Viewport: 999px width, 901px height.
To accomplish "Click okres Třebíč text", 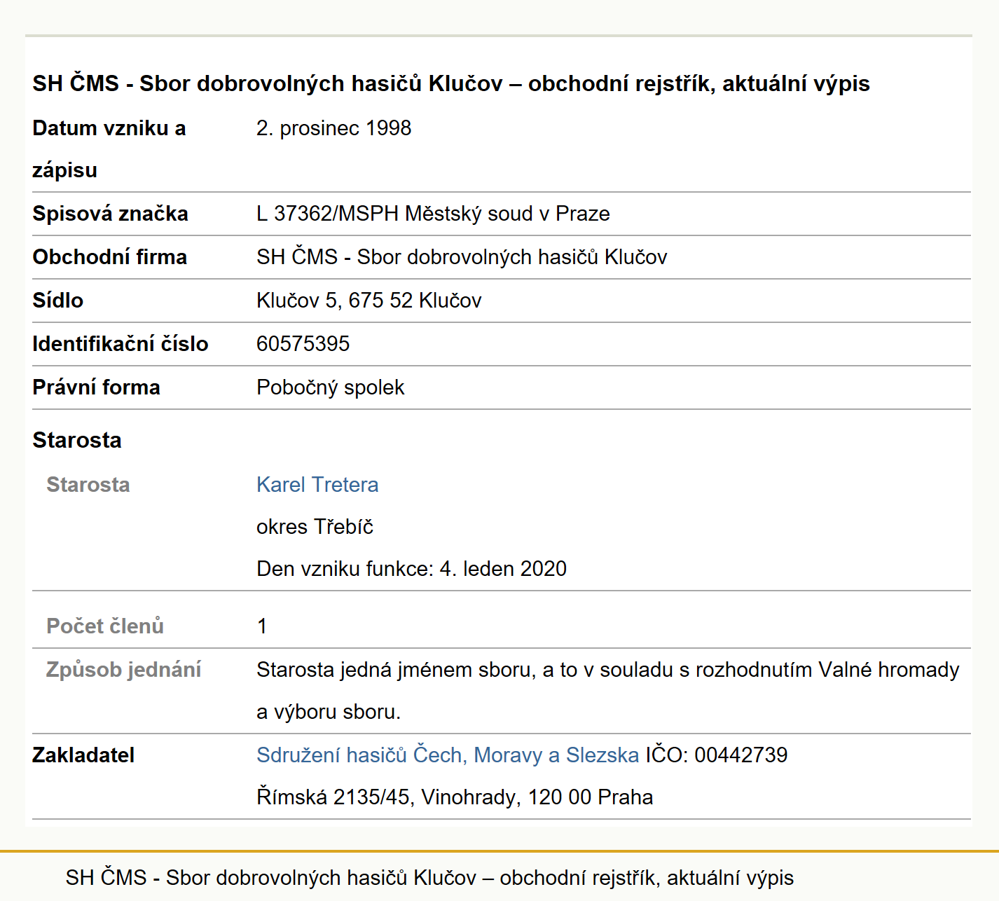I will click(x=315, y=526).
